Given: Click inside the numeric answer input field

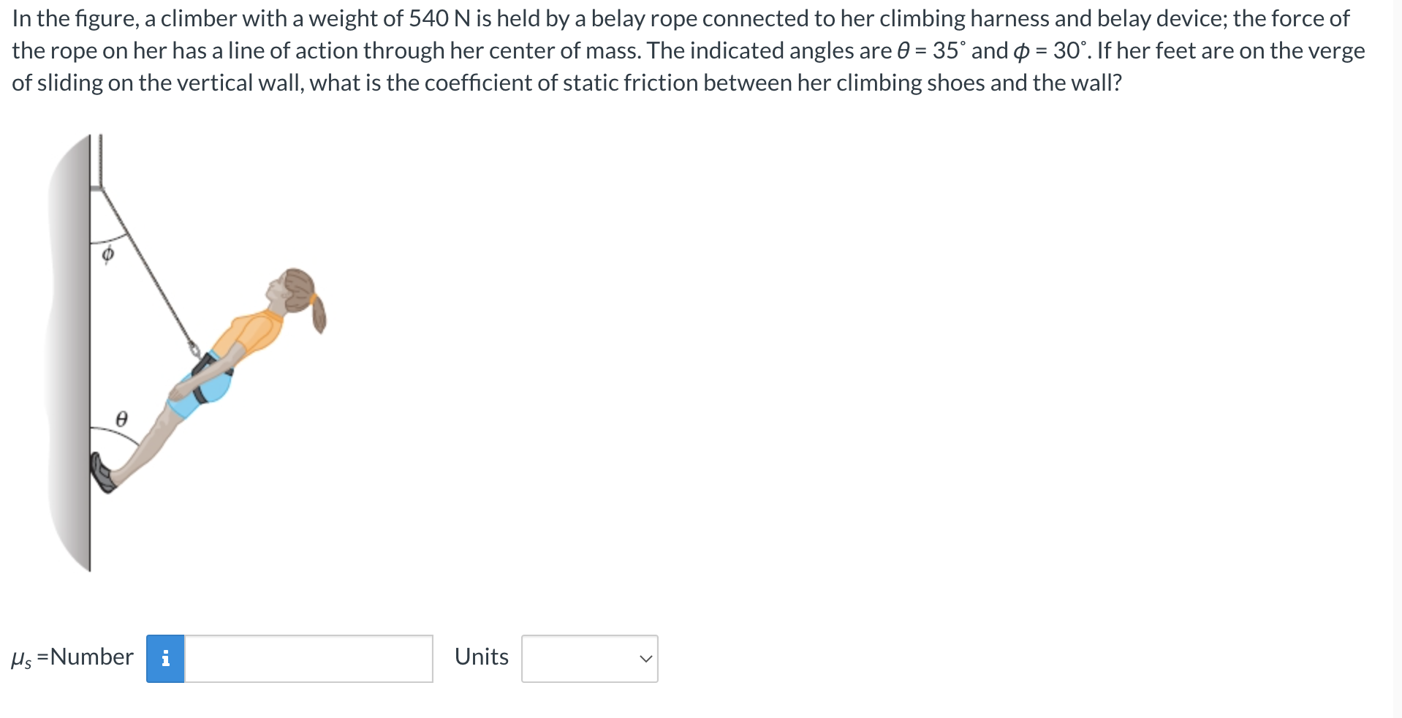Looking at the screenshot, I should tap(307, 658).
